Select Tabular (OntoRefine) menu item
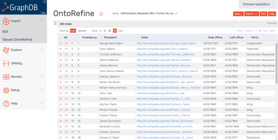 point(17,39)
